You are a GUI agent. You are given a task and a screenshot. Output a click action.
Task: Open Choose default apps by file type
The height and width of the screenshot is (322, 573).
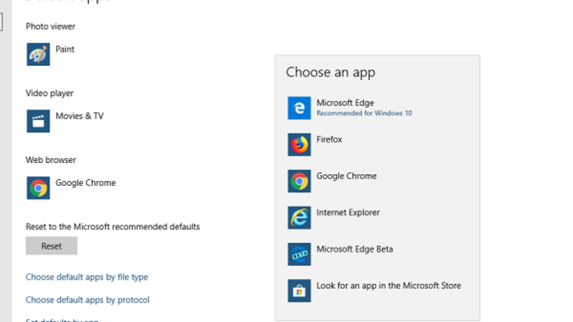coord(87,277)
